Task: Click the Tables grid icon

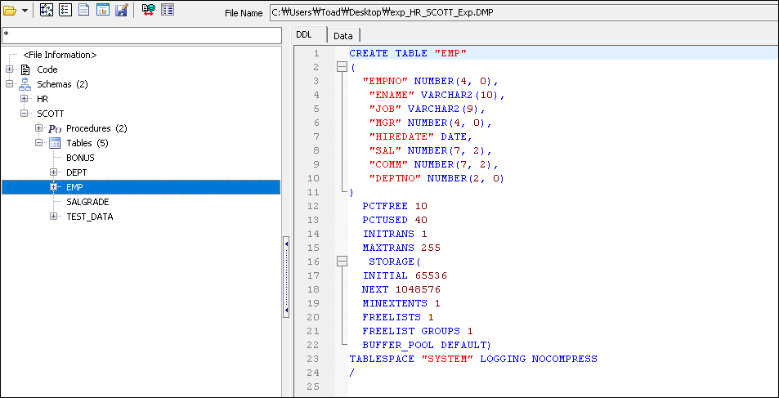Action: click(55, 143)
